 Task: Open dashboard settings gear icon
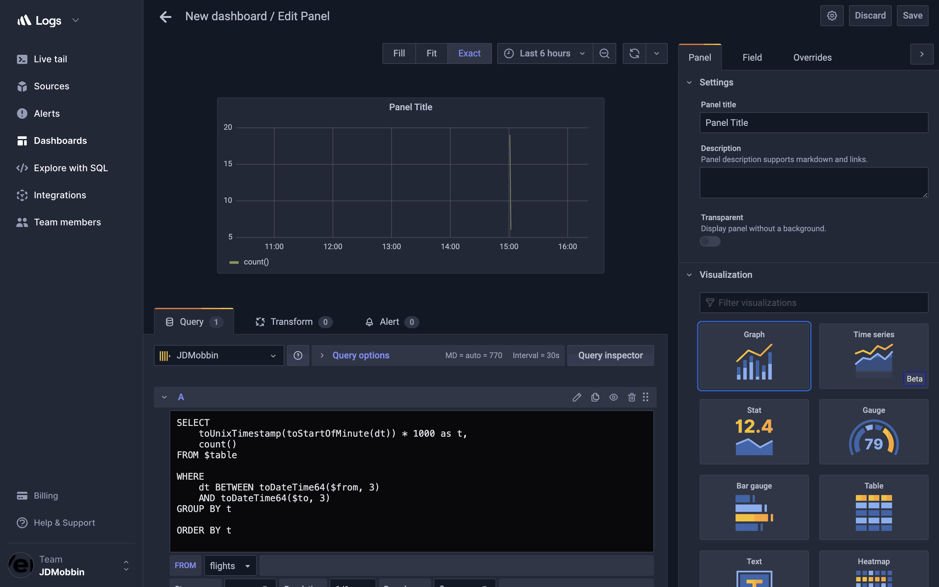click(x=831, y=16)
